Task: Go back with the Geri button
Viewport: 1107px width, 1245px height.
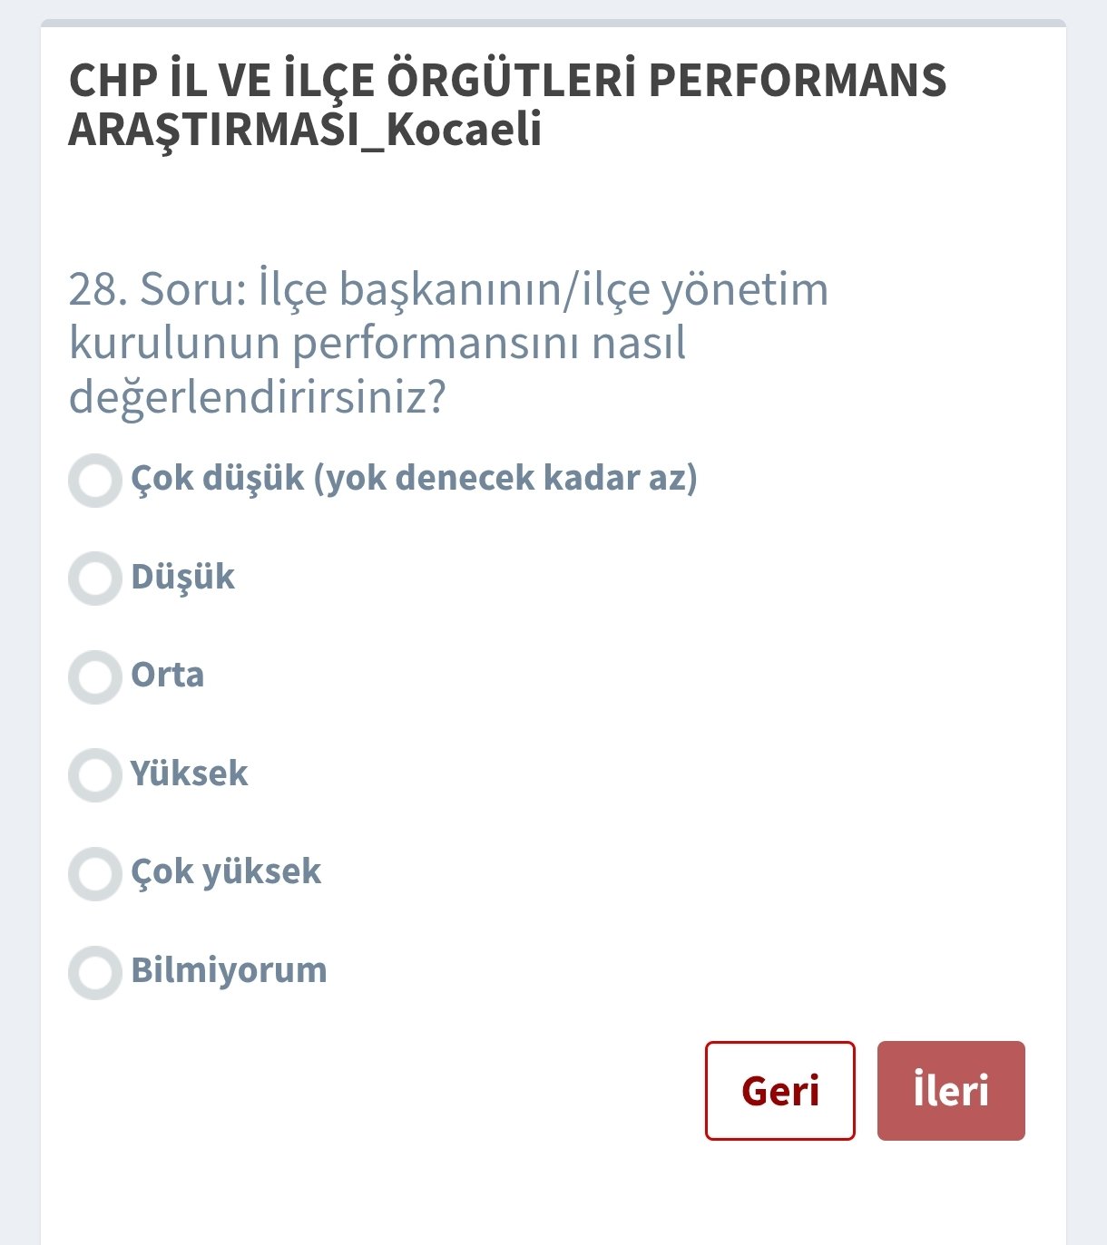Action: pos(779,1090)
